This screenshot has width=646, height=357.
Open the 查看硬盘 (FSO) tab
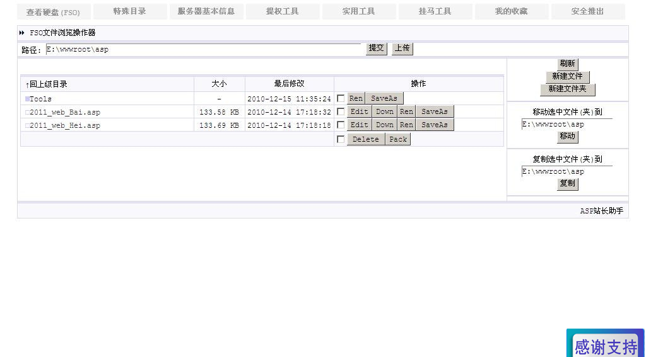[x=54, y=12]
